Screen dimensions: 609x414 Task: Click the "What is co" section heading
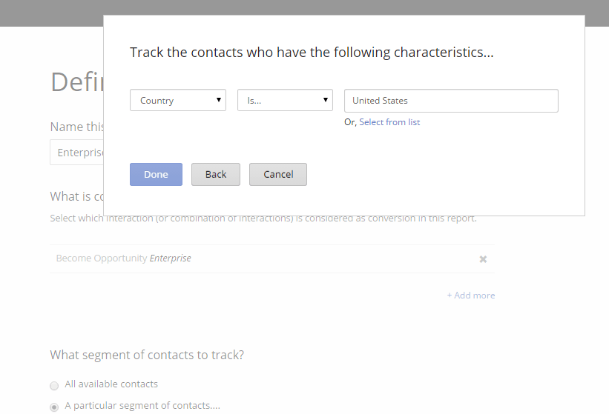click(76, 196)
